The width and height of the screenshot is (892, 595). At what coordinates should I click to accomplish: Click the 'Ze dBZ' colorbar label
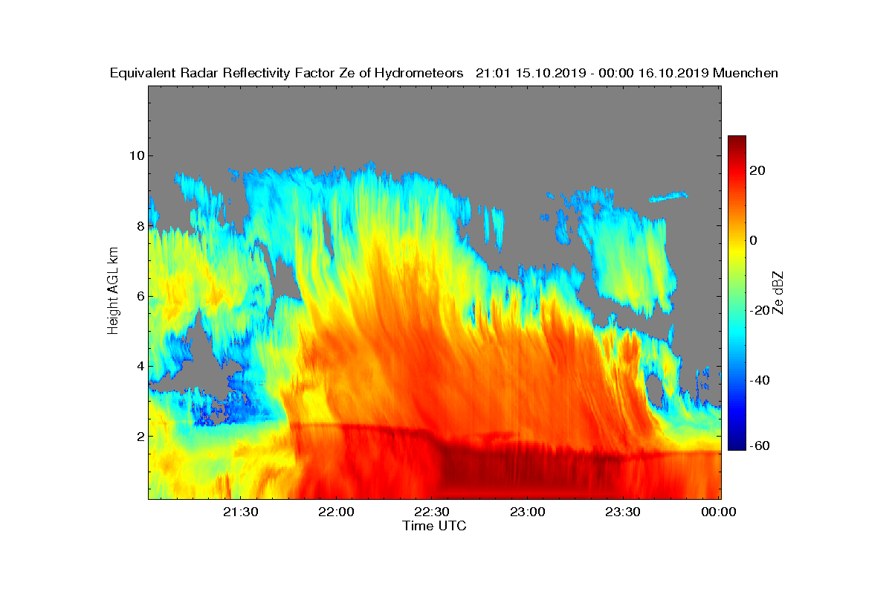coord(778,292)
